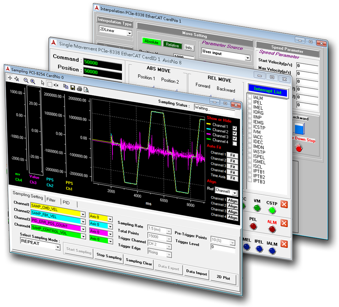Image resolution: width=339 pixels, height=307 pixels.
Task: Click the Sampling Status field showing Waiting...
Action: click(x=214, y=109)
